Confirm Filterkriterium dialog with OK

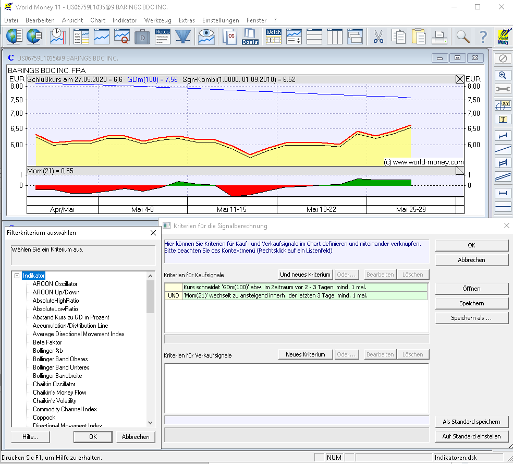(93, 437)
